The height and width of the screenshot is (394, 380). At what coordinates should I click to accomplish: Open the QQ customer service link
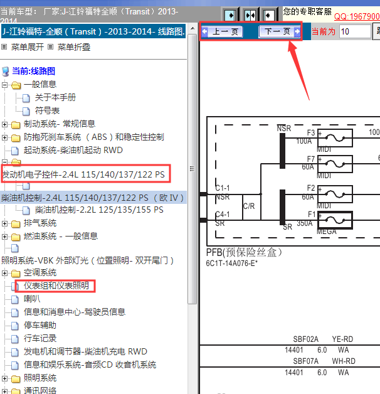coord(357,16)
